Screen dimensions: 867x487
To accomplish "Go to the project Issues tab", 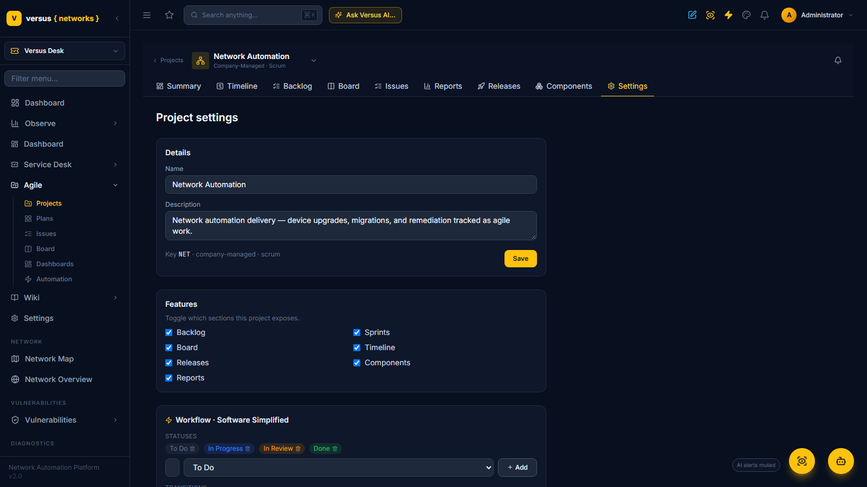I will pyautogui.click(x=391, y=86).
